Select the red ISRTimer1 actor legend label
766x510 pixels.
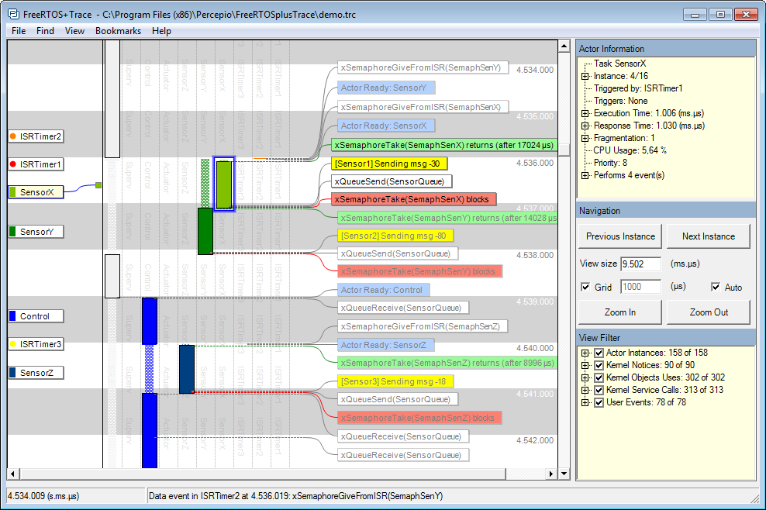click(x=36, y=164)
